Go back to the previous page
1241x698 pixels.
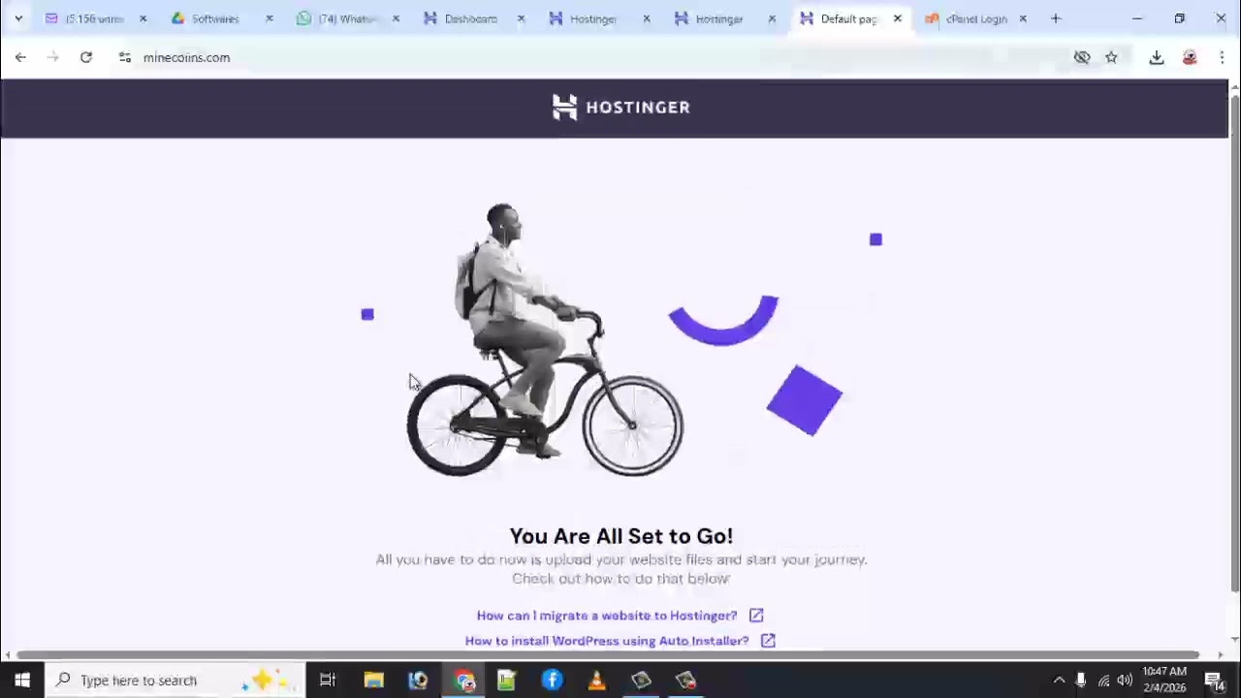point(20,57)
